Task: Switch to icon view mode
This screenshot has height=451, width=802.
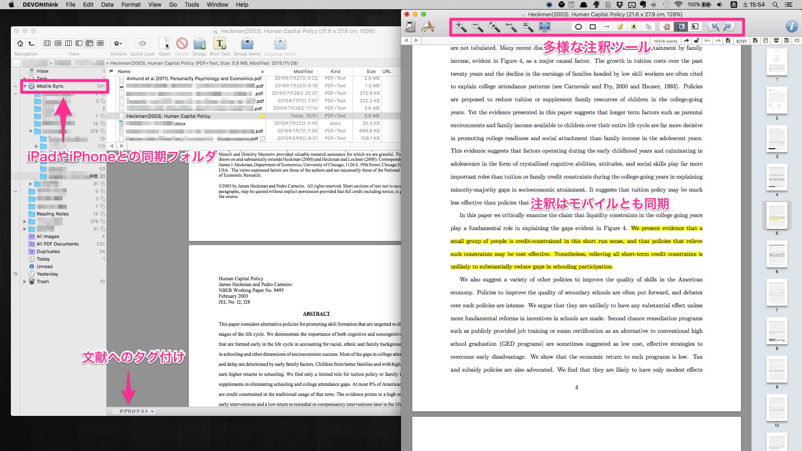Action: tap(47, 43)
